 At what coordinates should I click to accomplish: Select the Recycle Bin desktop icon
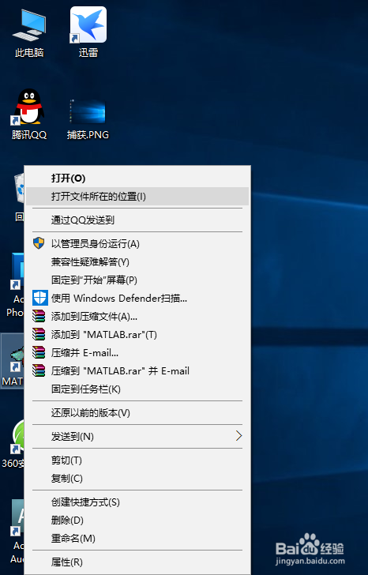[19, 196]
